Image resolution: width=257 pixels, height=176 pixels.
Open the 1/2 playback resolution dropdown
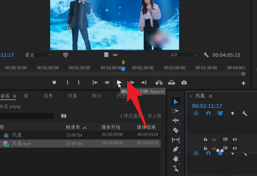point(184,55)
